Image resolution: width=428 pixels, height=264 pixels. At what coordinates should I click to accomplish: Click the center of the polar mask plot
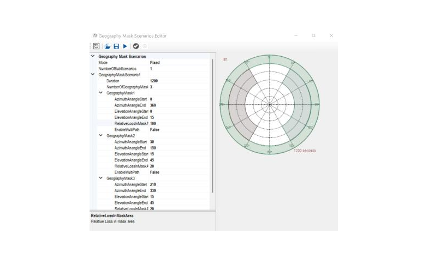point(270,104)
